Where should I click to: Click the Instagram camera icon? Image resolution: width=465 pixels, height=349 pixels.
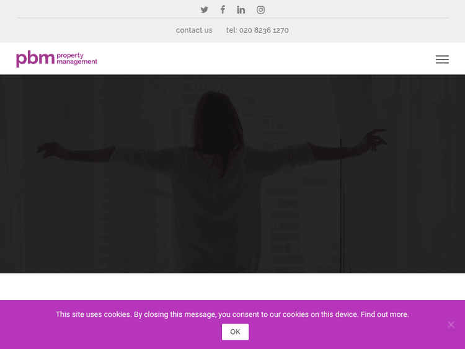(x=261, y=9)
